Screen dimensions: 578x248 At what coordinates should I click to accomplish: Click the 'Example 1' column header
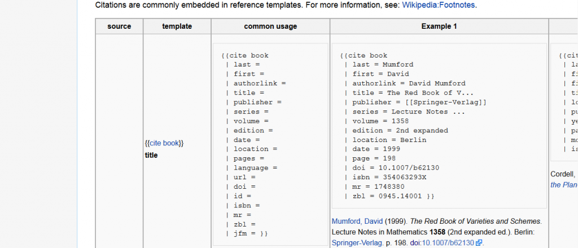click(439, 26)
